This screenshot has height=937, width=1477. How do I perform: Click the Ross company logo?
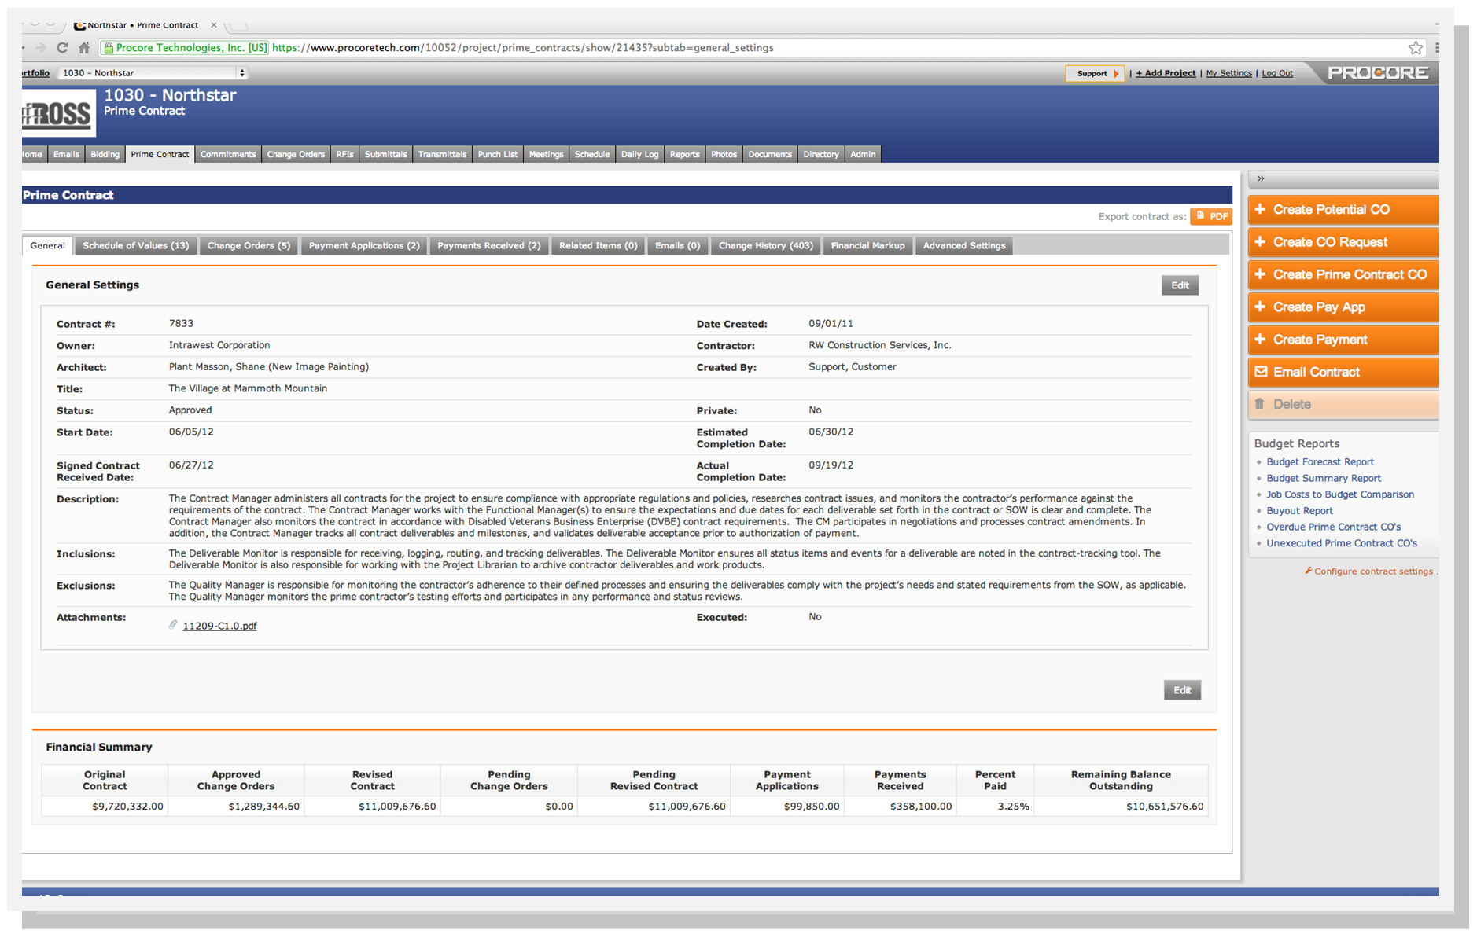tap(58, 115)
